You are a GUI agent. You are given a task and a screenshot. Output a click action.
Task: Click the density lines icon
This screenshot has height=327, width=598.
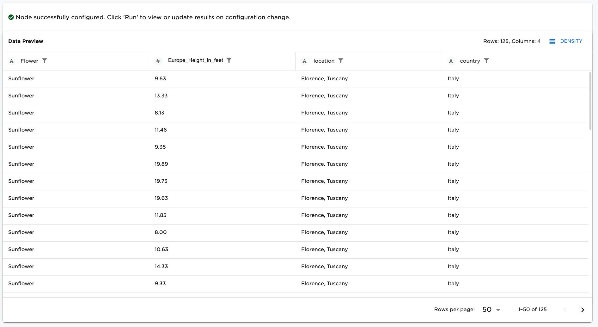click(x=552, y=41)
